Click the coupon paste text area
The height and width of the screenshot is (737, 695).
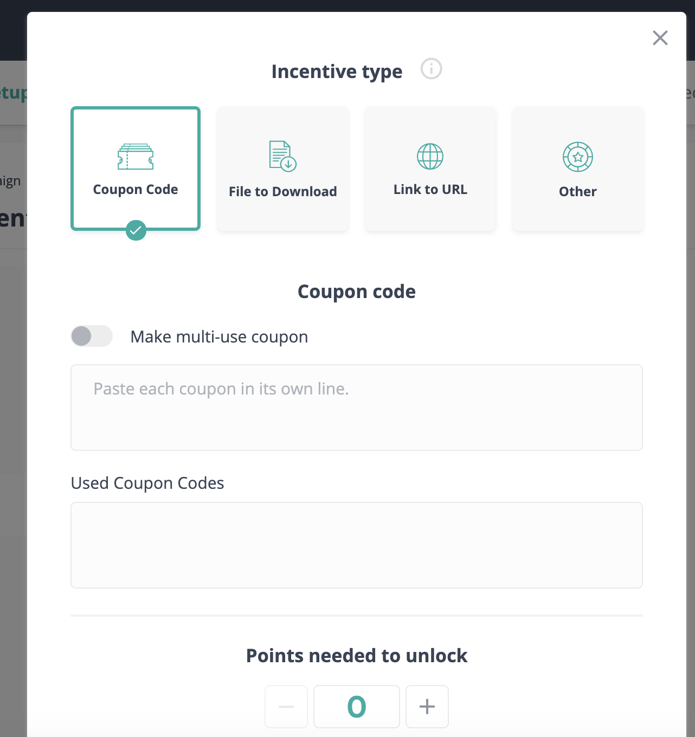pos(356,408)
